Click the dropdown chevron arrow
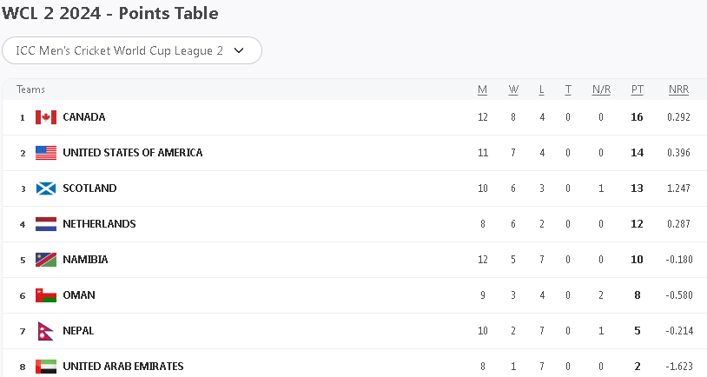Image resolution: width=707 pixels, height=377 pixels. point(239,50)
